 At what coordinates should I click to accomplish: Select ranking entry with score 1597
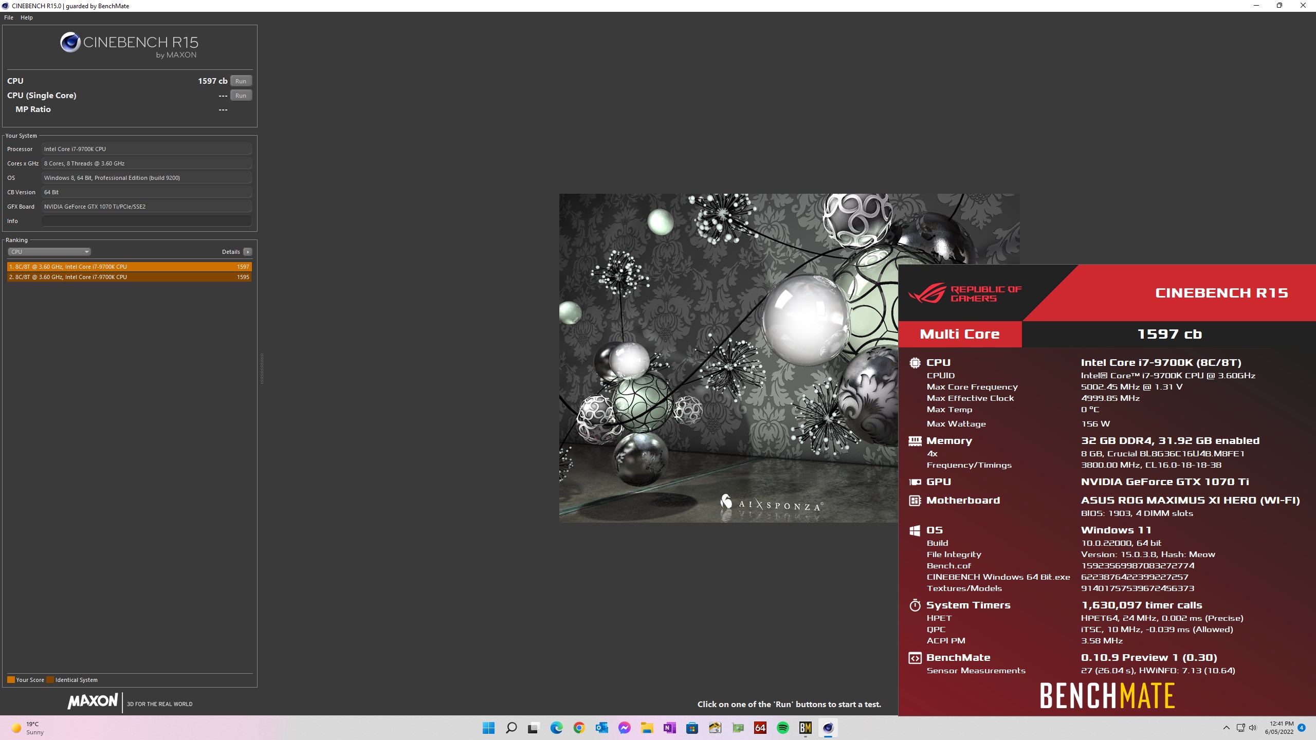click(130, 267)
